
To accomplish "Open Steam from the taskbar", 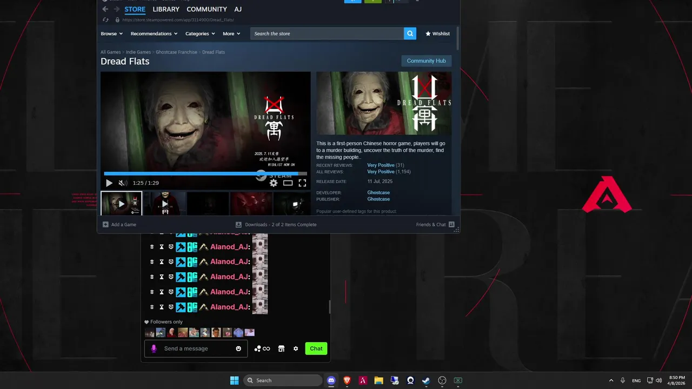I will (x=426, y=380).
